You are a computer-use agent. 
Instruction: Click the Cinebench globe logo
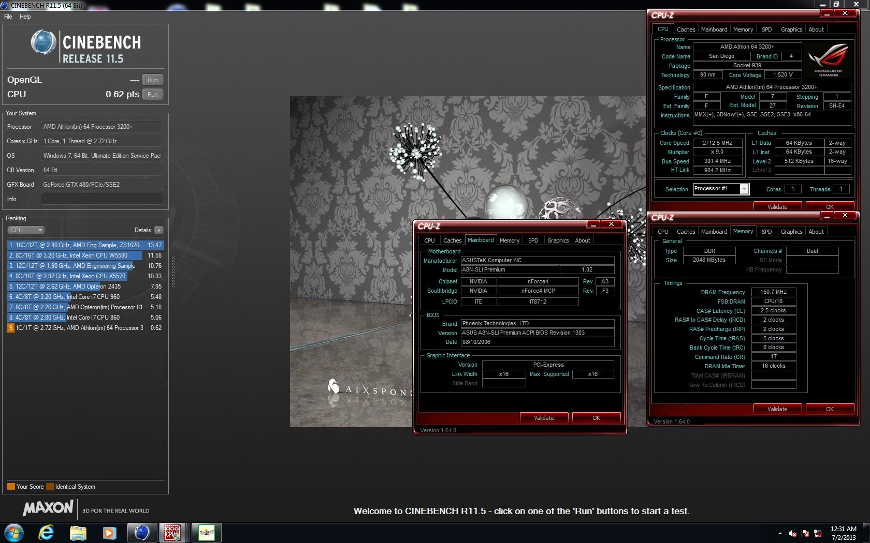(x=43, y=42)
